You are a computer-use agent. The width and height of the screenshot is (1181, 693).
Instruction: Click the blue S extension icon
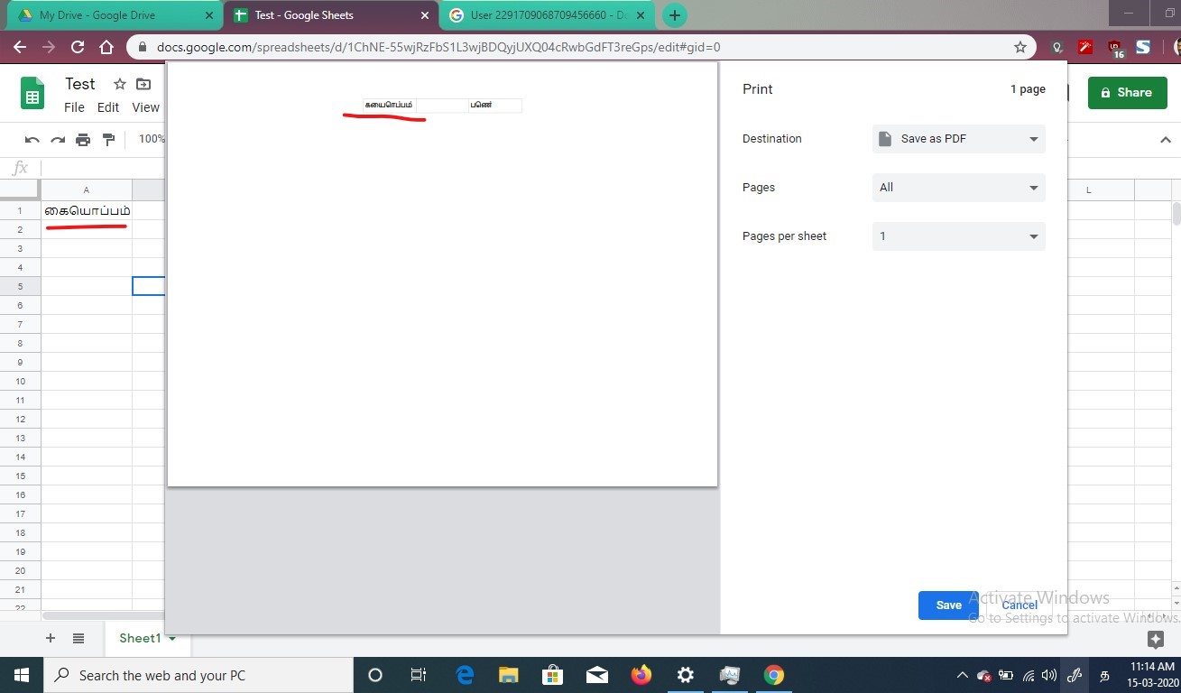click(1143, 47)
